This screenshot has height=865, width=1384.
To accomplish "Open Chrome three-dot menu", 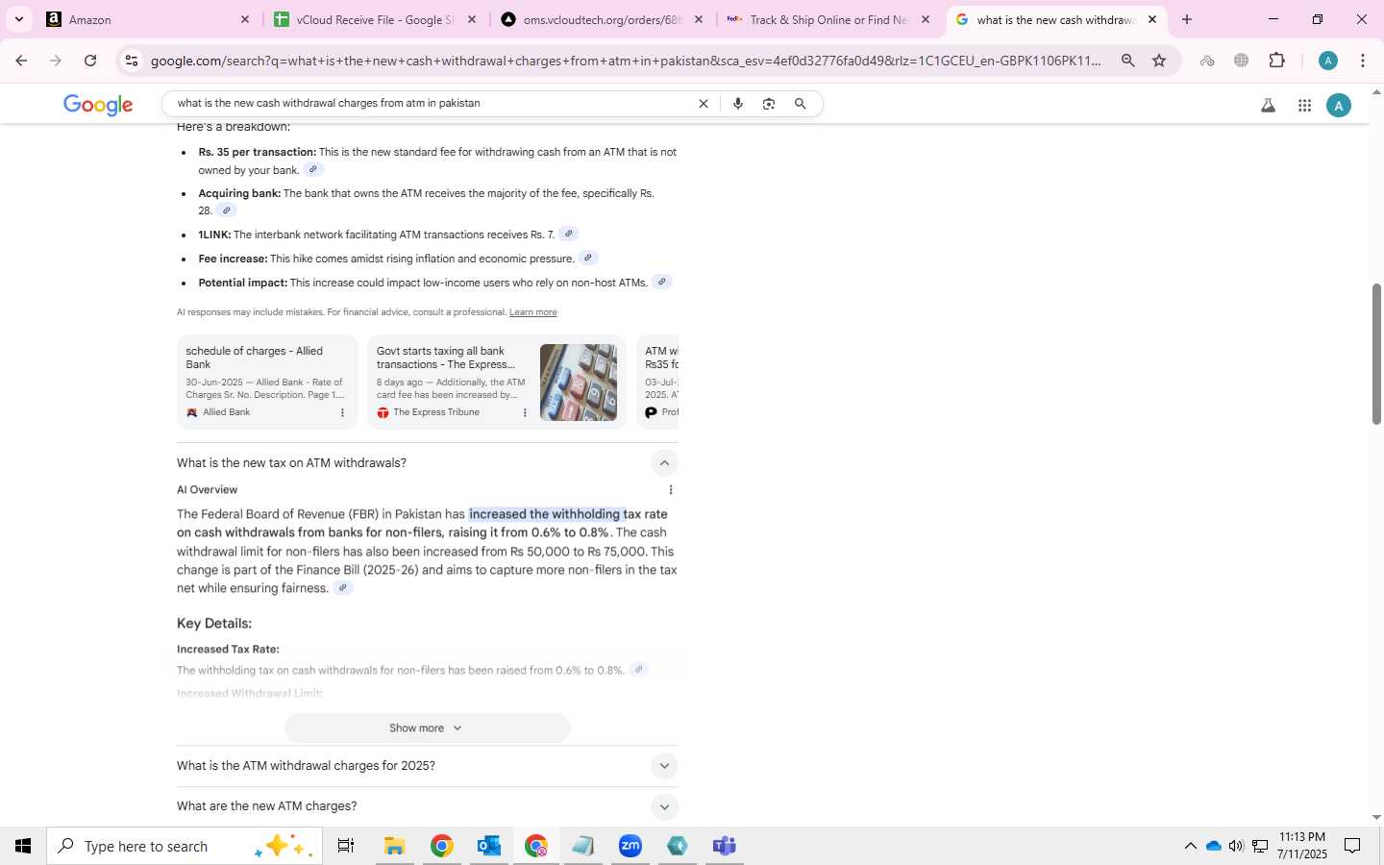I will point(1363,61).
